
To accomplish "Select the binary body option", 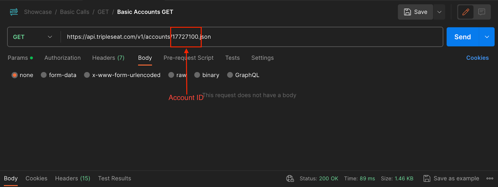I will point(207,75).
